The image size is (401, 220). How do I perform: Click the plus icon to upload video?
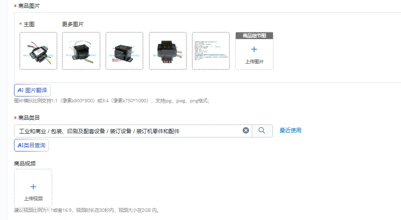33,187
